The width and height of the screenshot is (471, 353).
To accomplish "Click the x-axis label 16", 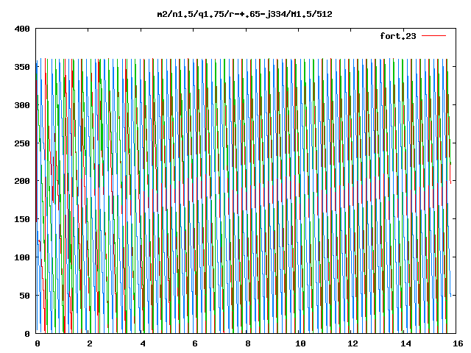I will click(x=458, y=343).
